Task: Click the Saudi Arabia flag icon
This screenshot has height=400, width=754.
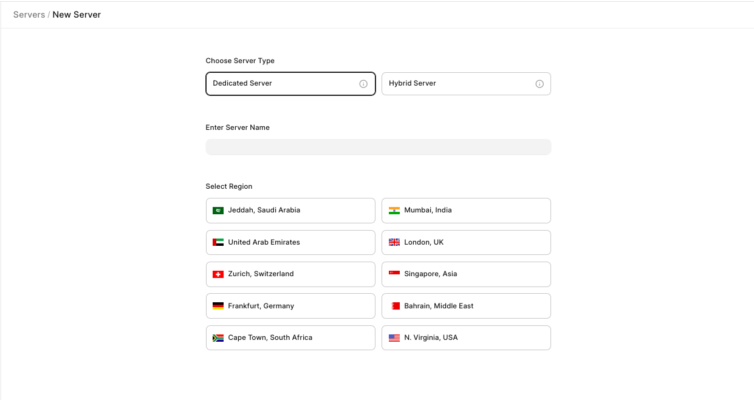Action: [218, 211]
